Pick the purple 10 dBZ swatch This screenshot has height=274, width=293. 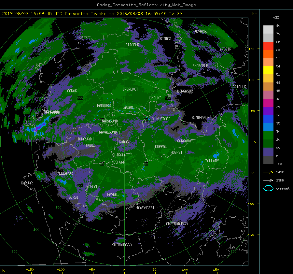point(268,151)
